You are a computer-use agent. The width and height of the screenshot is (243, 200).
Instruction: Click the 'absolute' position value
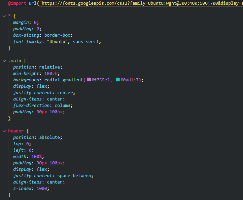[49, 137]
